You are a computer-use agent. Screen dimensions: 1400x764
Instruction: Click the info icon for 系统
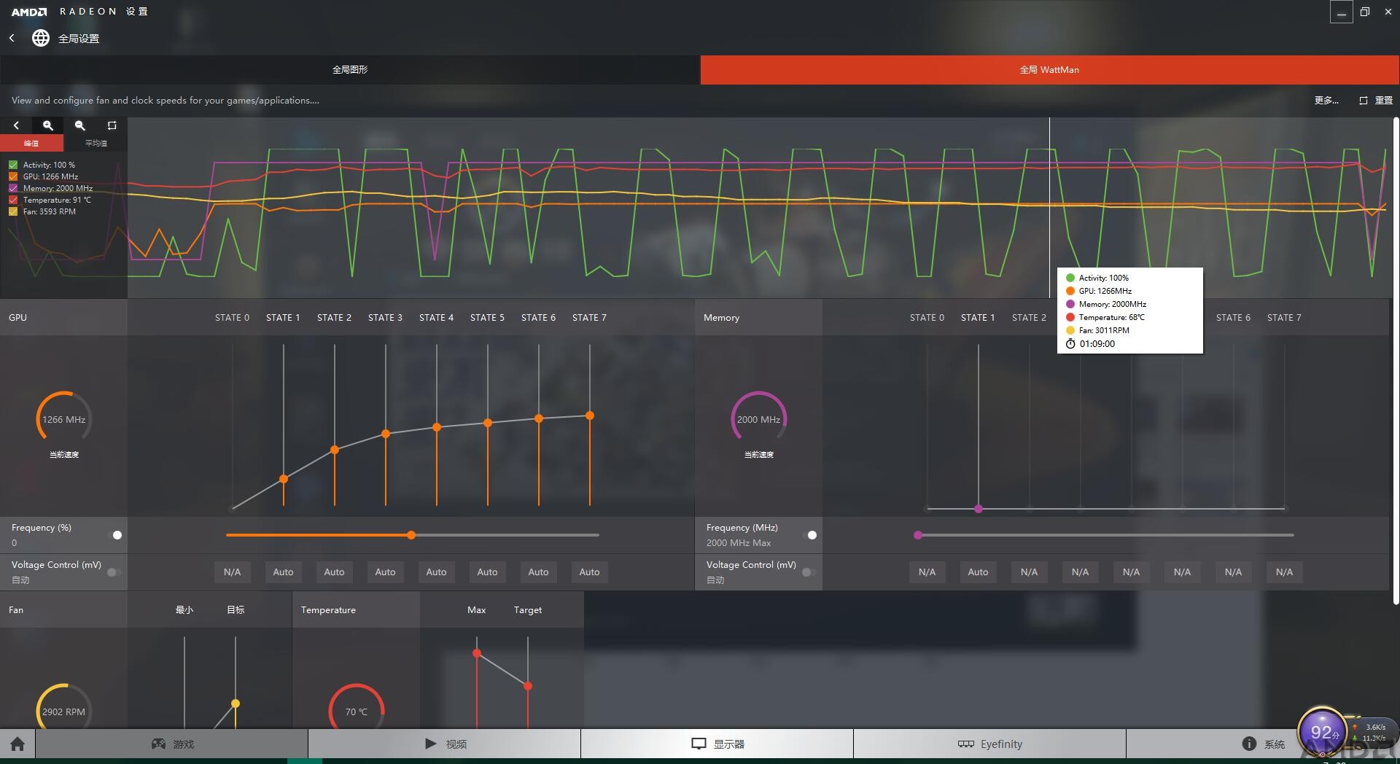1249,744
